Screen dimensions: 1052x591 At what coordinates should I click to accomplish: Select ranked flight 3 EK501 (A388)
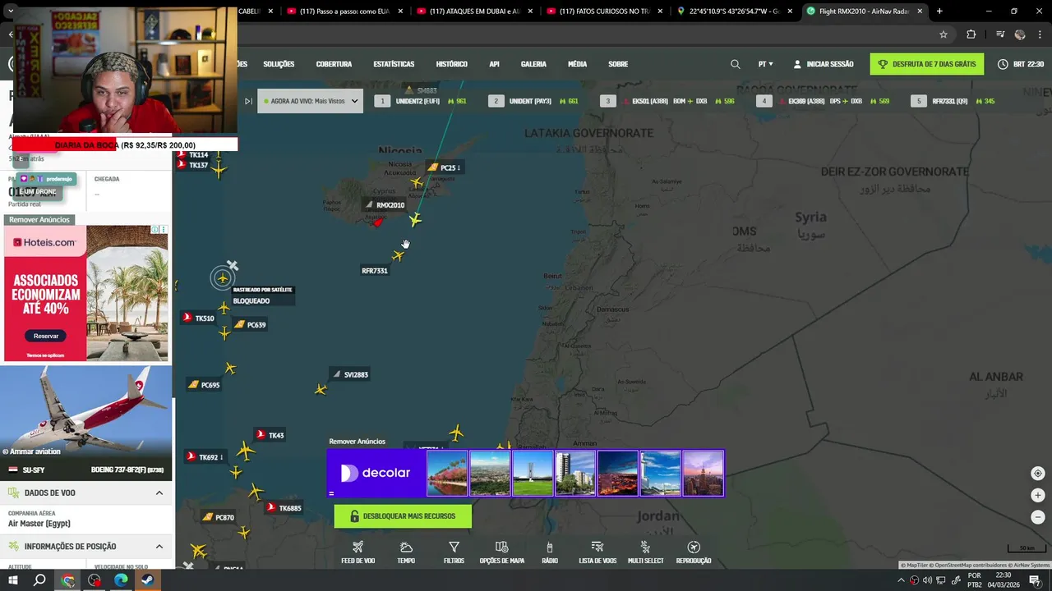tap(667, 101)
